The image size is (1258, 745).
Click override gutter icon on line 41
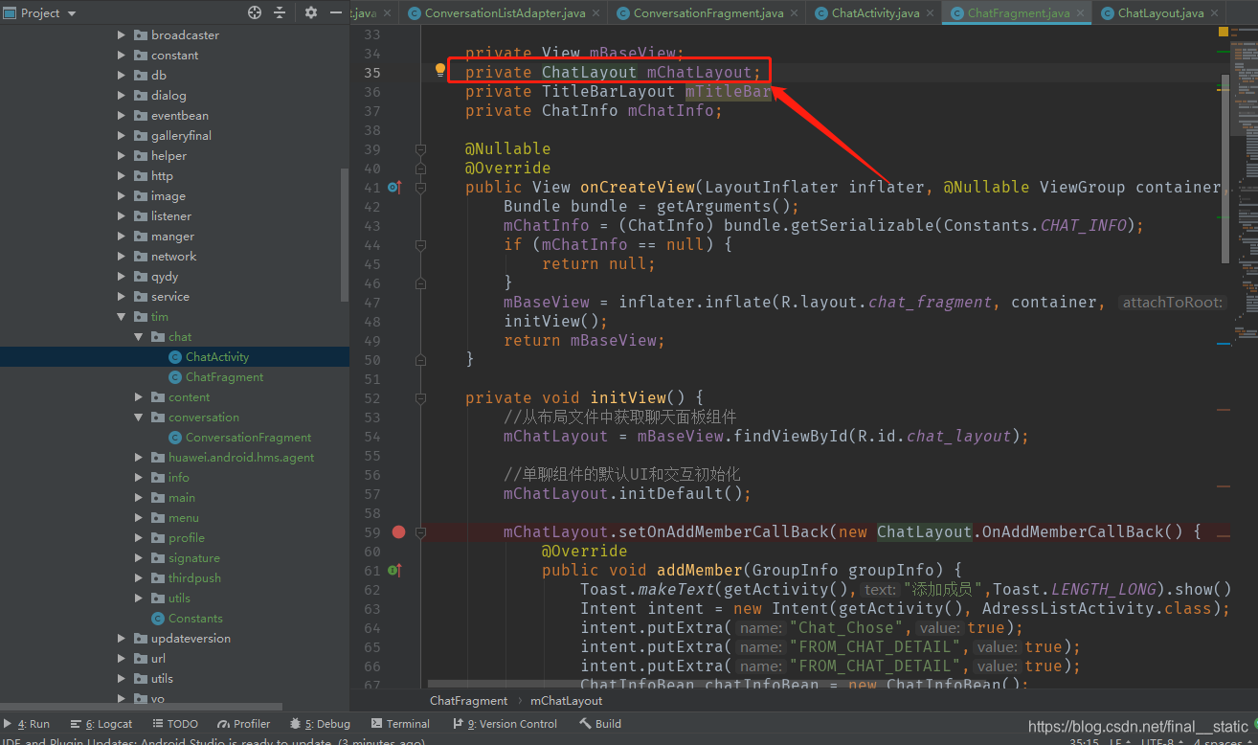(393, 187)
